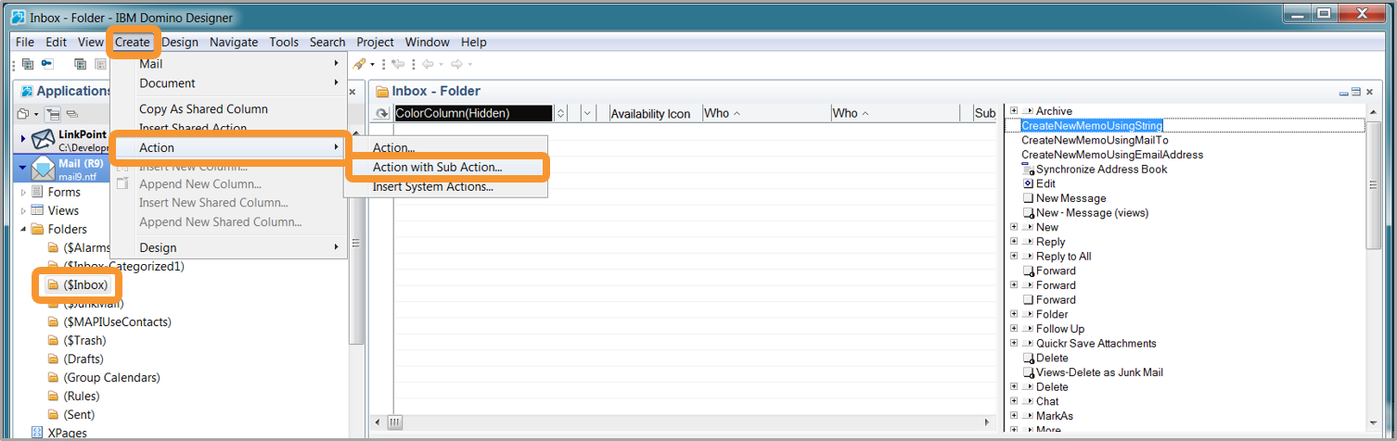Collapse the Mail (R9) application node
The height and width of the screenshot is (441, 1397).
(23, 168)
